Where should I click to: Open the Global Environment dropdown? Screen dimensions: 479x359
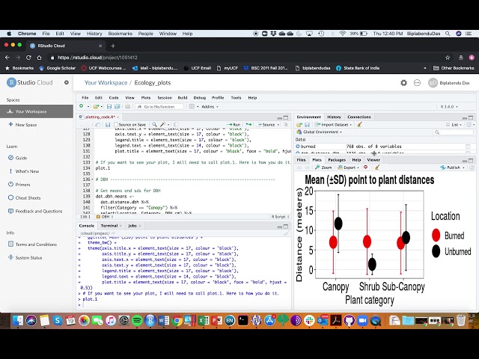[320, 132]
